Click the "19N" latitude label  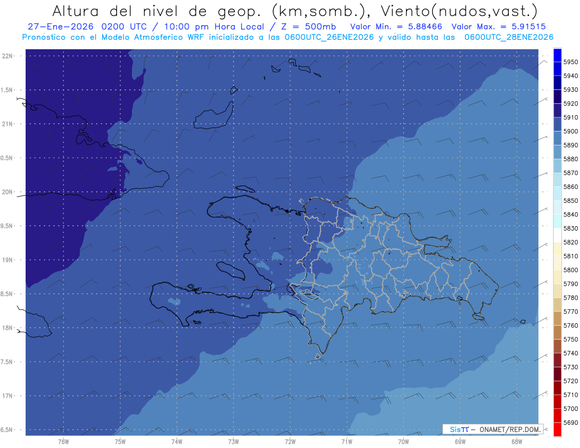coord(8,260)
